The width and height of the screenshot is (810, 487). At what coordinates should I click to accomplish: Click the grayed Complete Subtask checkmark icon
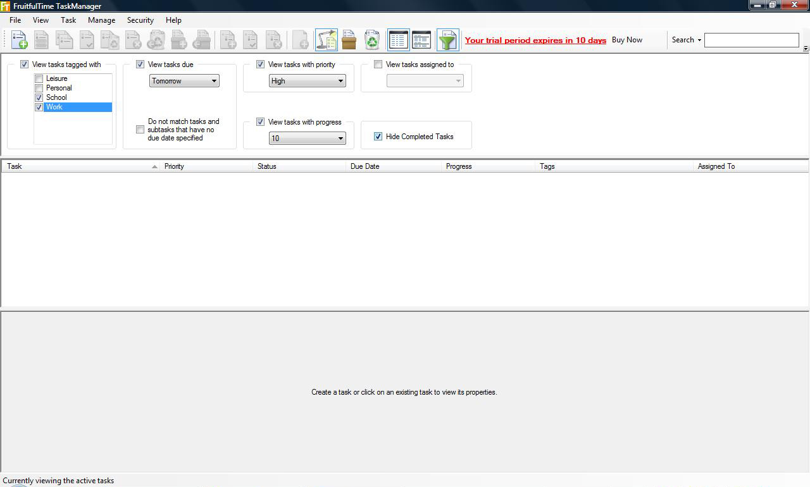[251, 40]
